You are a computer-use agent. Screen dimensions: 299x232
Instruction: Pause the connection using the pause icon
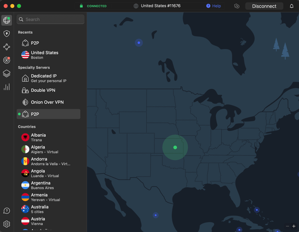(x=237, y=6)
